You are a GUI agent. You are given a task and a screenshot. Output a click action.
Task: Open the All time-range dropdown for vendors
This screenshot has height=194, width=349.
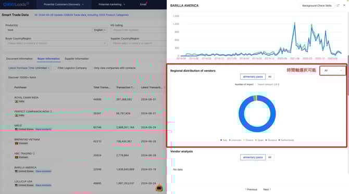coord(332,70)
